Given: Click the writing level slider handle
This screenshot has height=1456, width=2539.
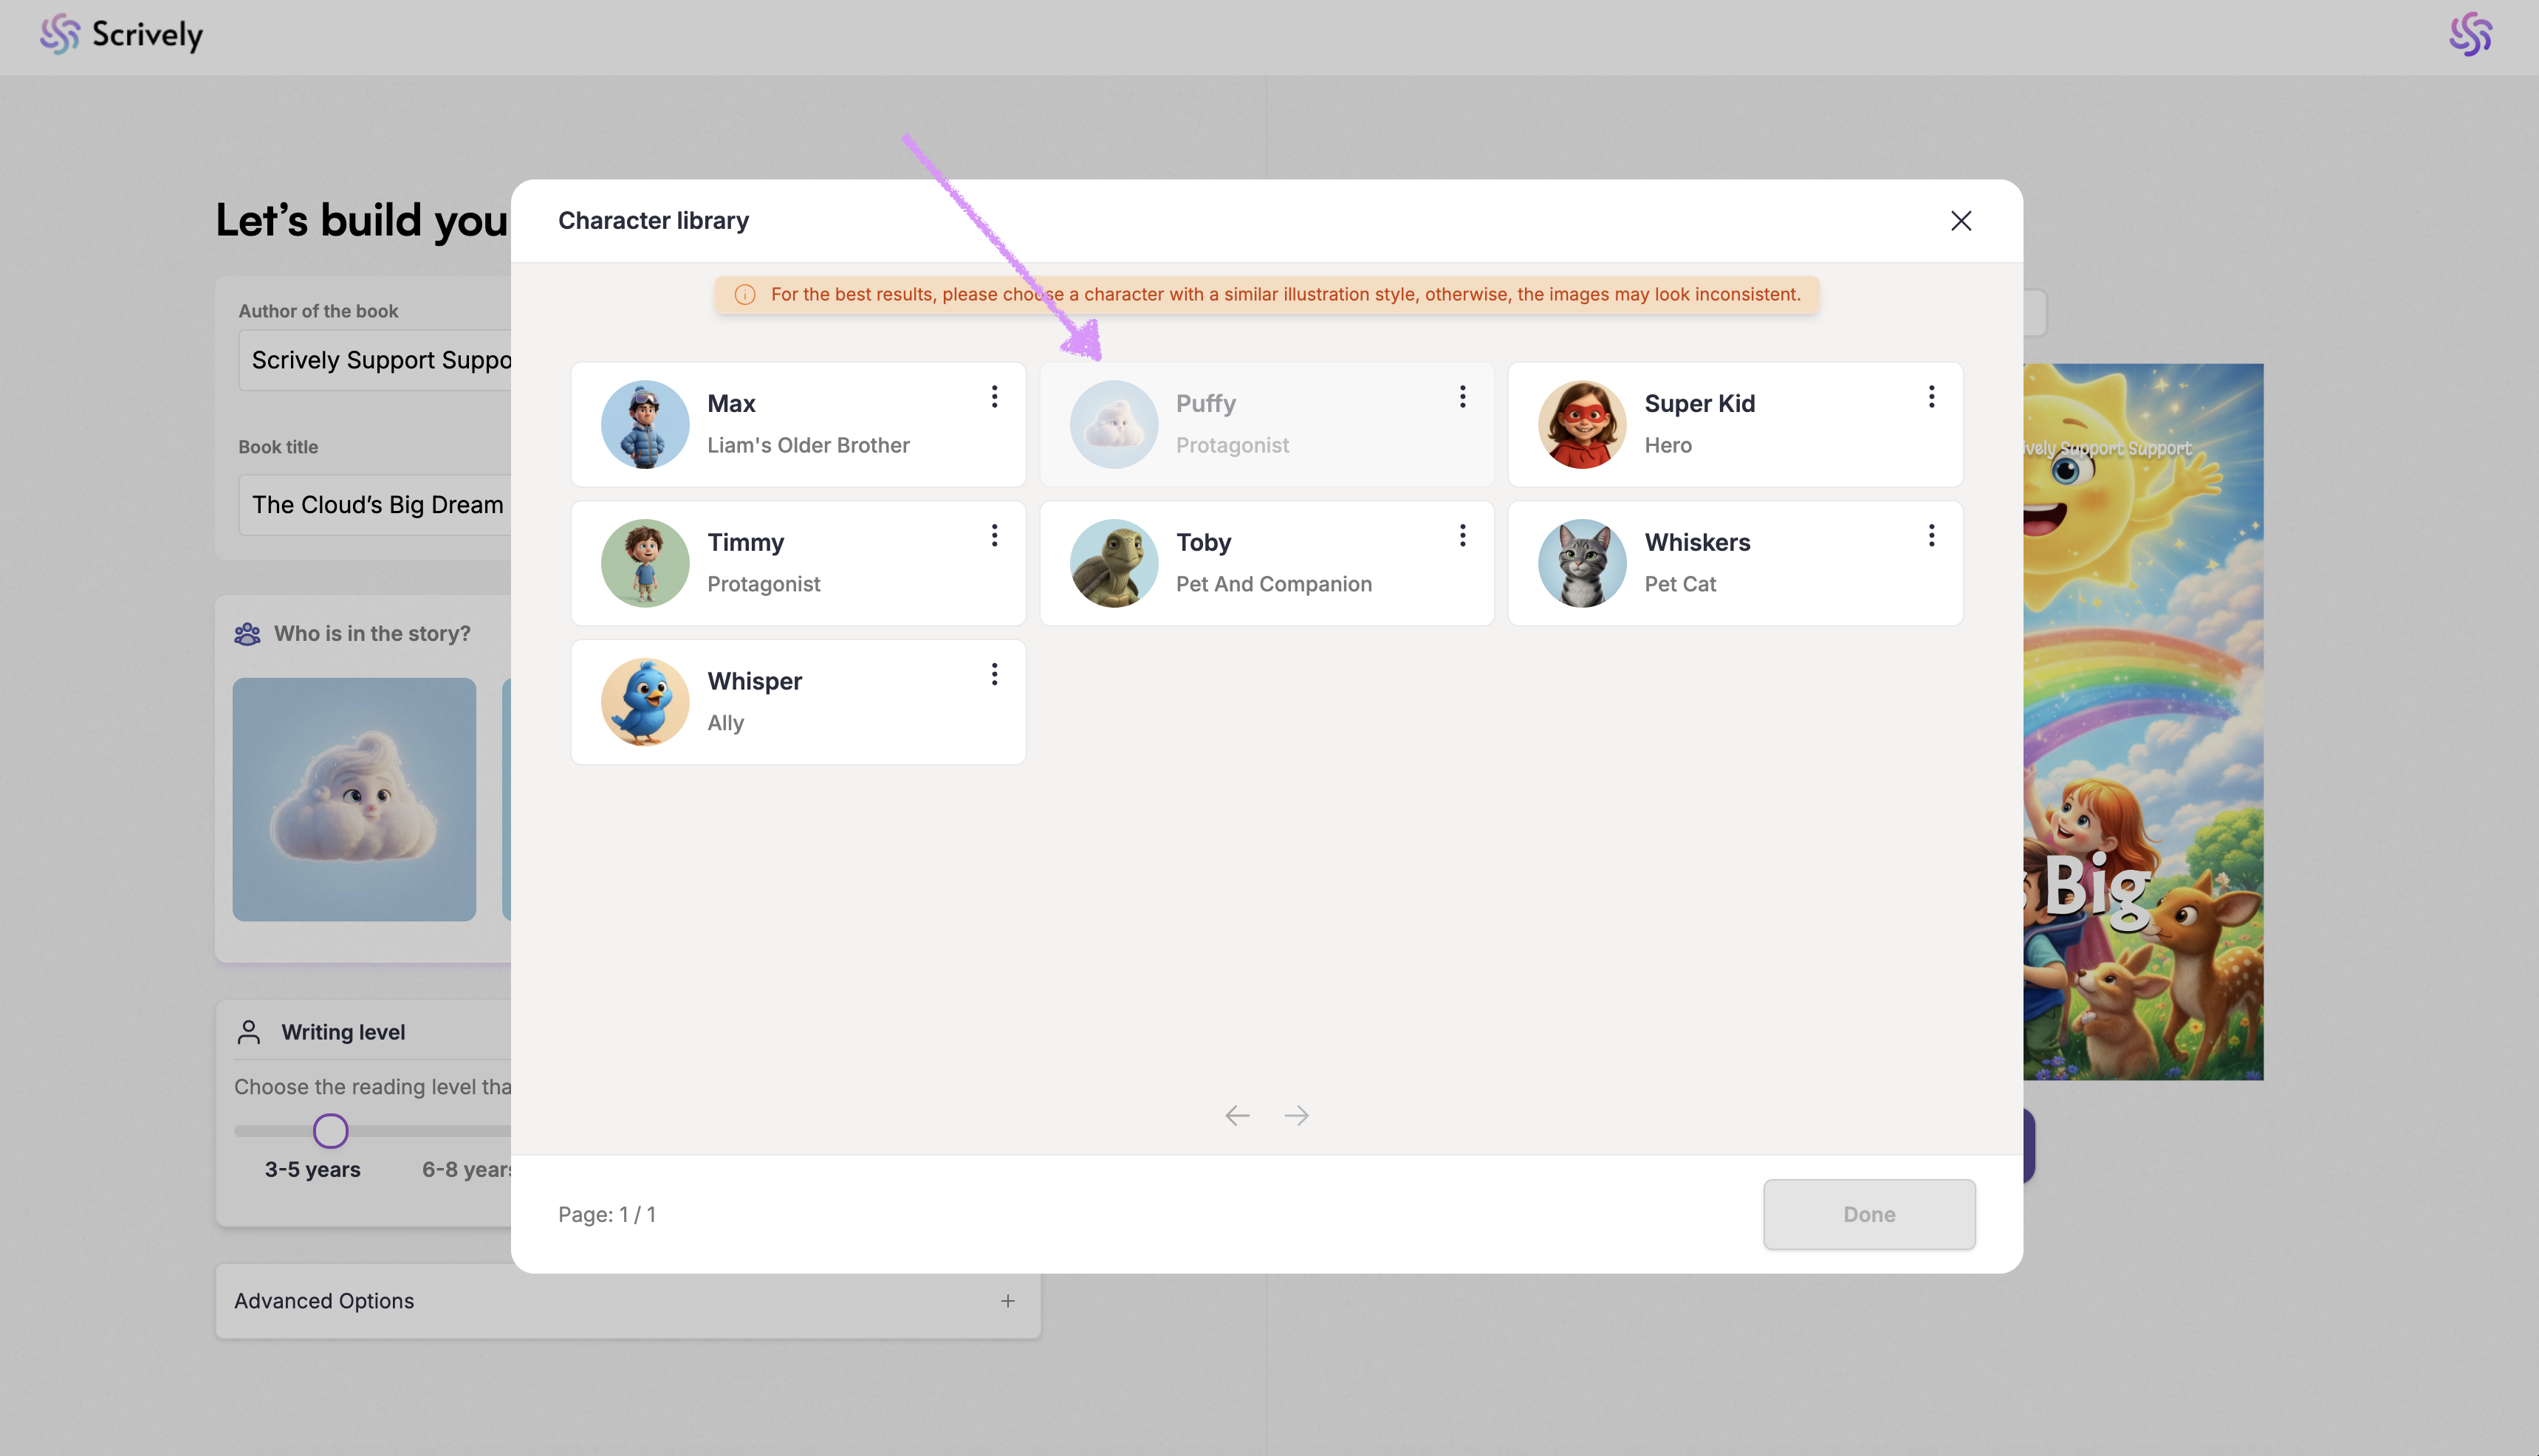Looking at the screenshot, I should pos(331,1131).
